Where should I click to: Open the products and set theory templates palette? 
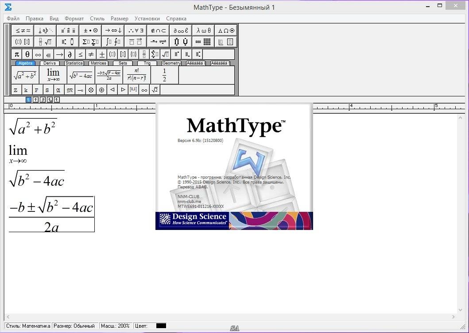(181, 42)
